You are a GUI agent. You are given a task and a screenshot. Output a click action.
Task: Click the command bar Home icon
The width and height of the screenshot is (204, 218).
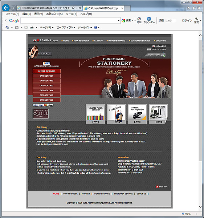[x=7, y=27]
